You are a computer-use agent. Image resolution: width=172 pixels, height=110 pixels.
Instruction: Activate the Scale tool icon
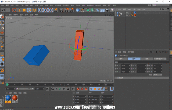click(24, 10)
